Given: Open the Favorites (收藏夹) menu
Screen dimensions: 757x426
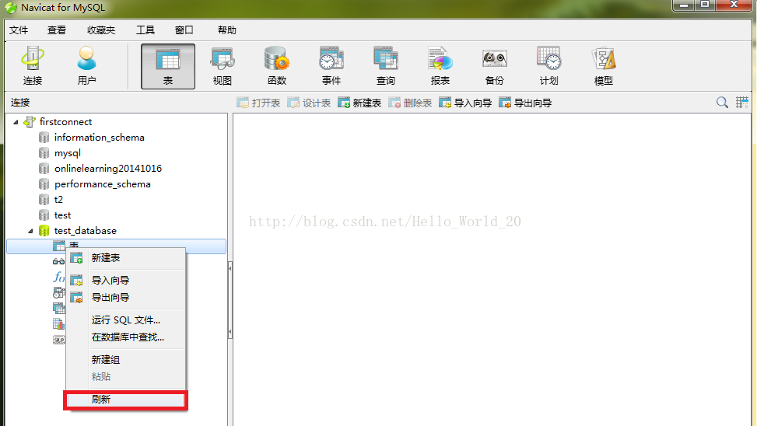Looking at the screenshot, I should pyautogui.click(x=101, y=30).
